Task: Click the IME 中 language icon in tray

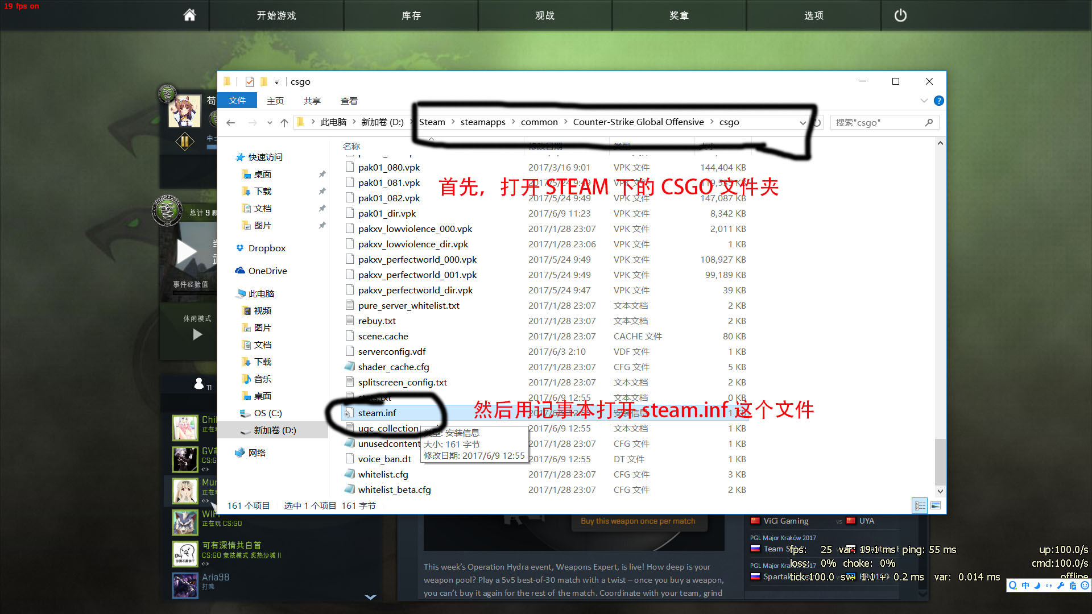Action: click(1025, 586)
